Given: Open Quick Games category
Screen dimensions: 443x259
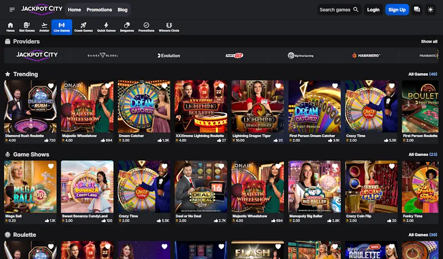Looking at the screenshot, I should (x=106, y=27).
